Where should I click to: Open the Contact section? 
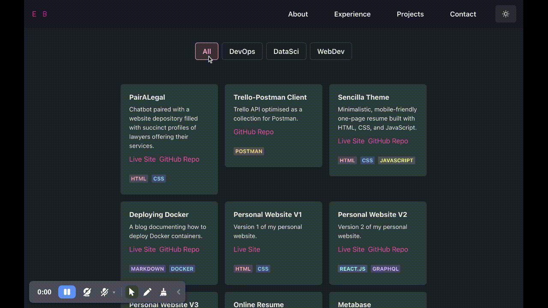click(463, 14)
